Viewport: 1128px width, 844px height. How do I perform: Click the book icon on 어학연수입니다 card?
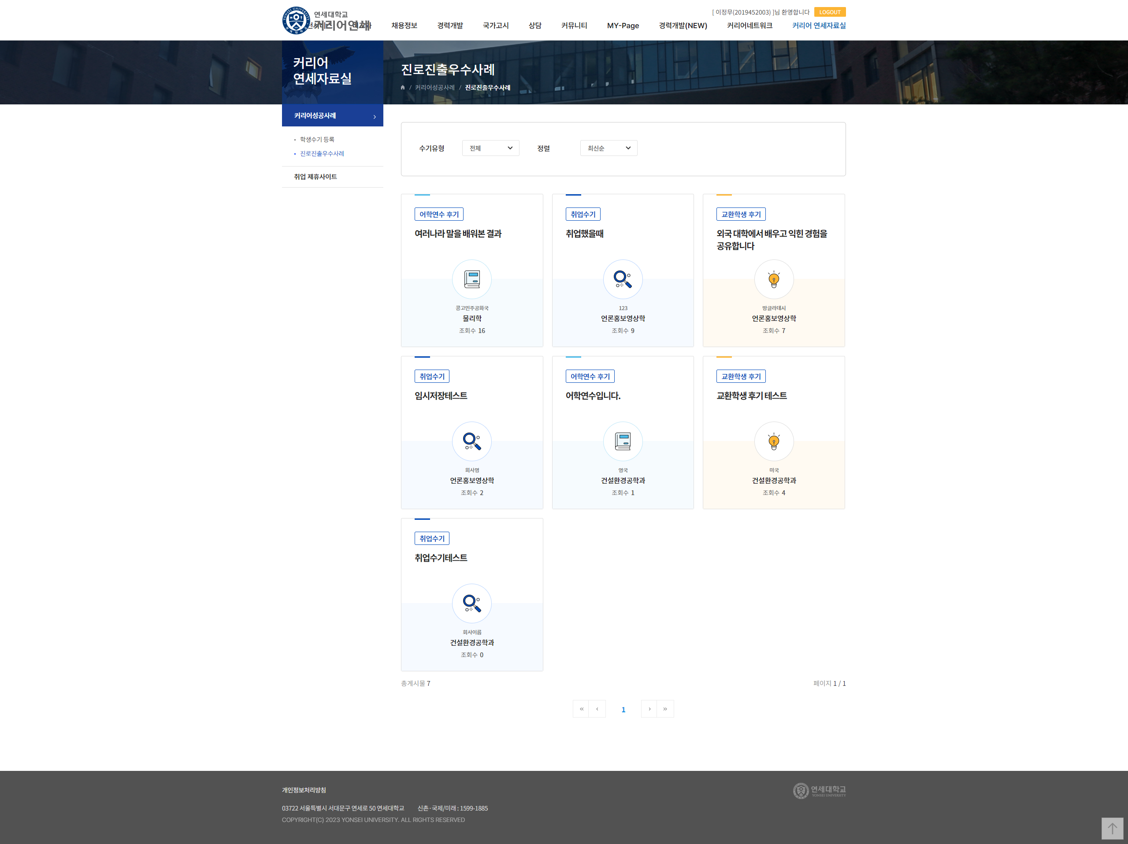pos(622,441)
